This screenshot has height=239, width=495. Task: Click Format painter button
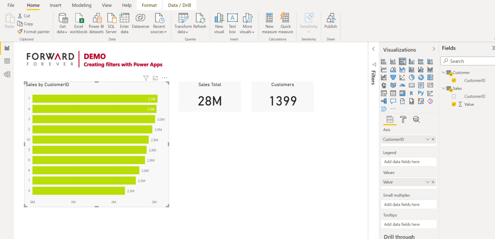33,31
